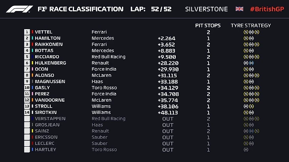This screenshot has height=162, width=289.
Task: Click the SILVERSTONE circuit name
Action: click(206, 9)
